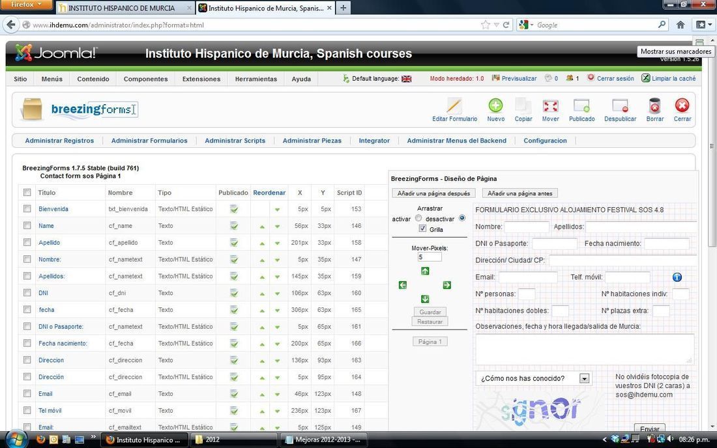Select the activar drag radio button
Image resolution: width=717 pixels, height=448 pixels.
tap(418, 218)
